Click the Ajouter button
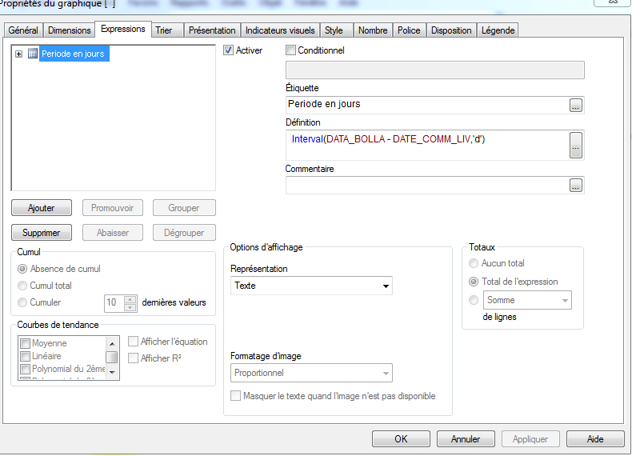The height and width of the screenshot is (456, 632). pyautogui.click(x=42, y=208)
